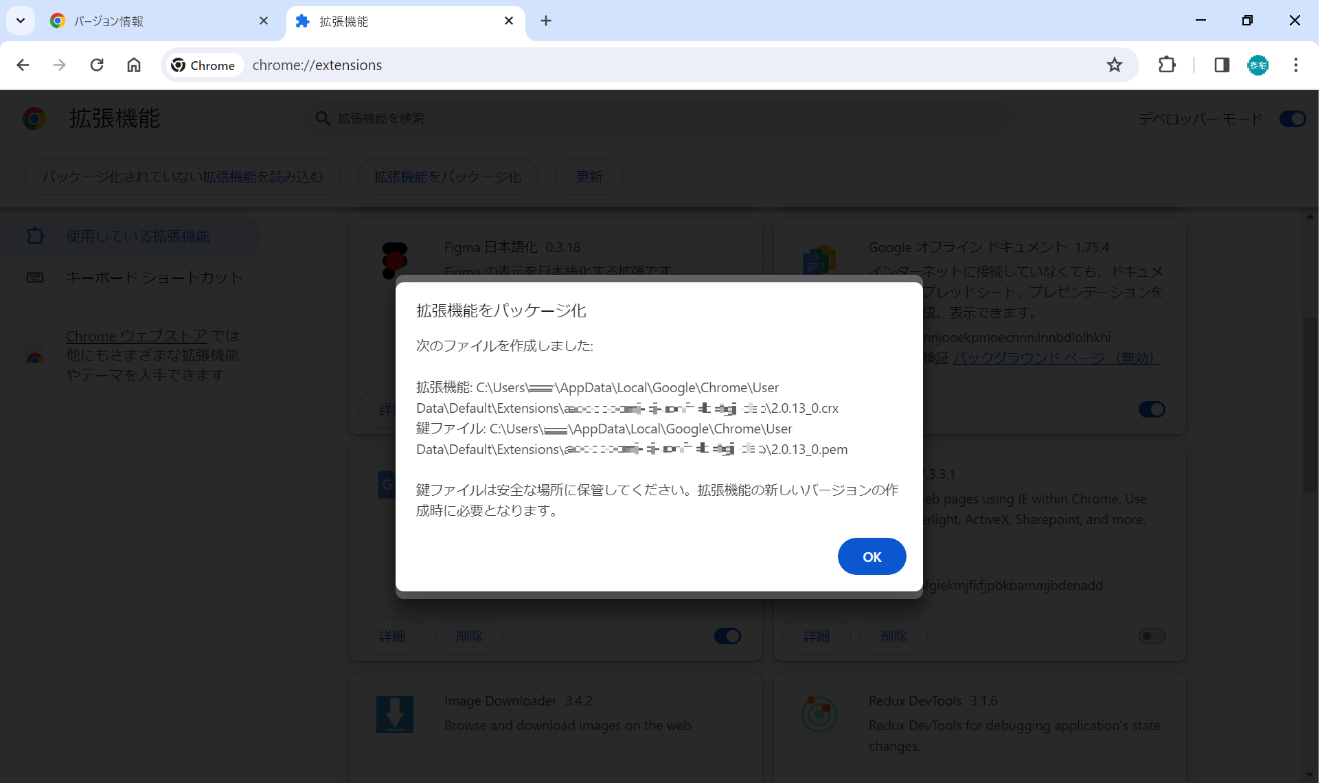The image size is (1320, 783).
Task: Open the side panel icon
Action: (x=1222, y=65)
